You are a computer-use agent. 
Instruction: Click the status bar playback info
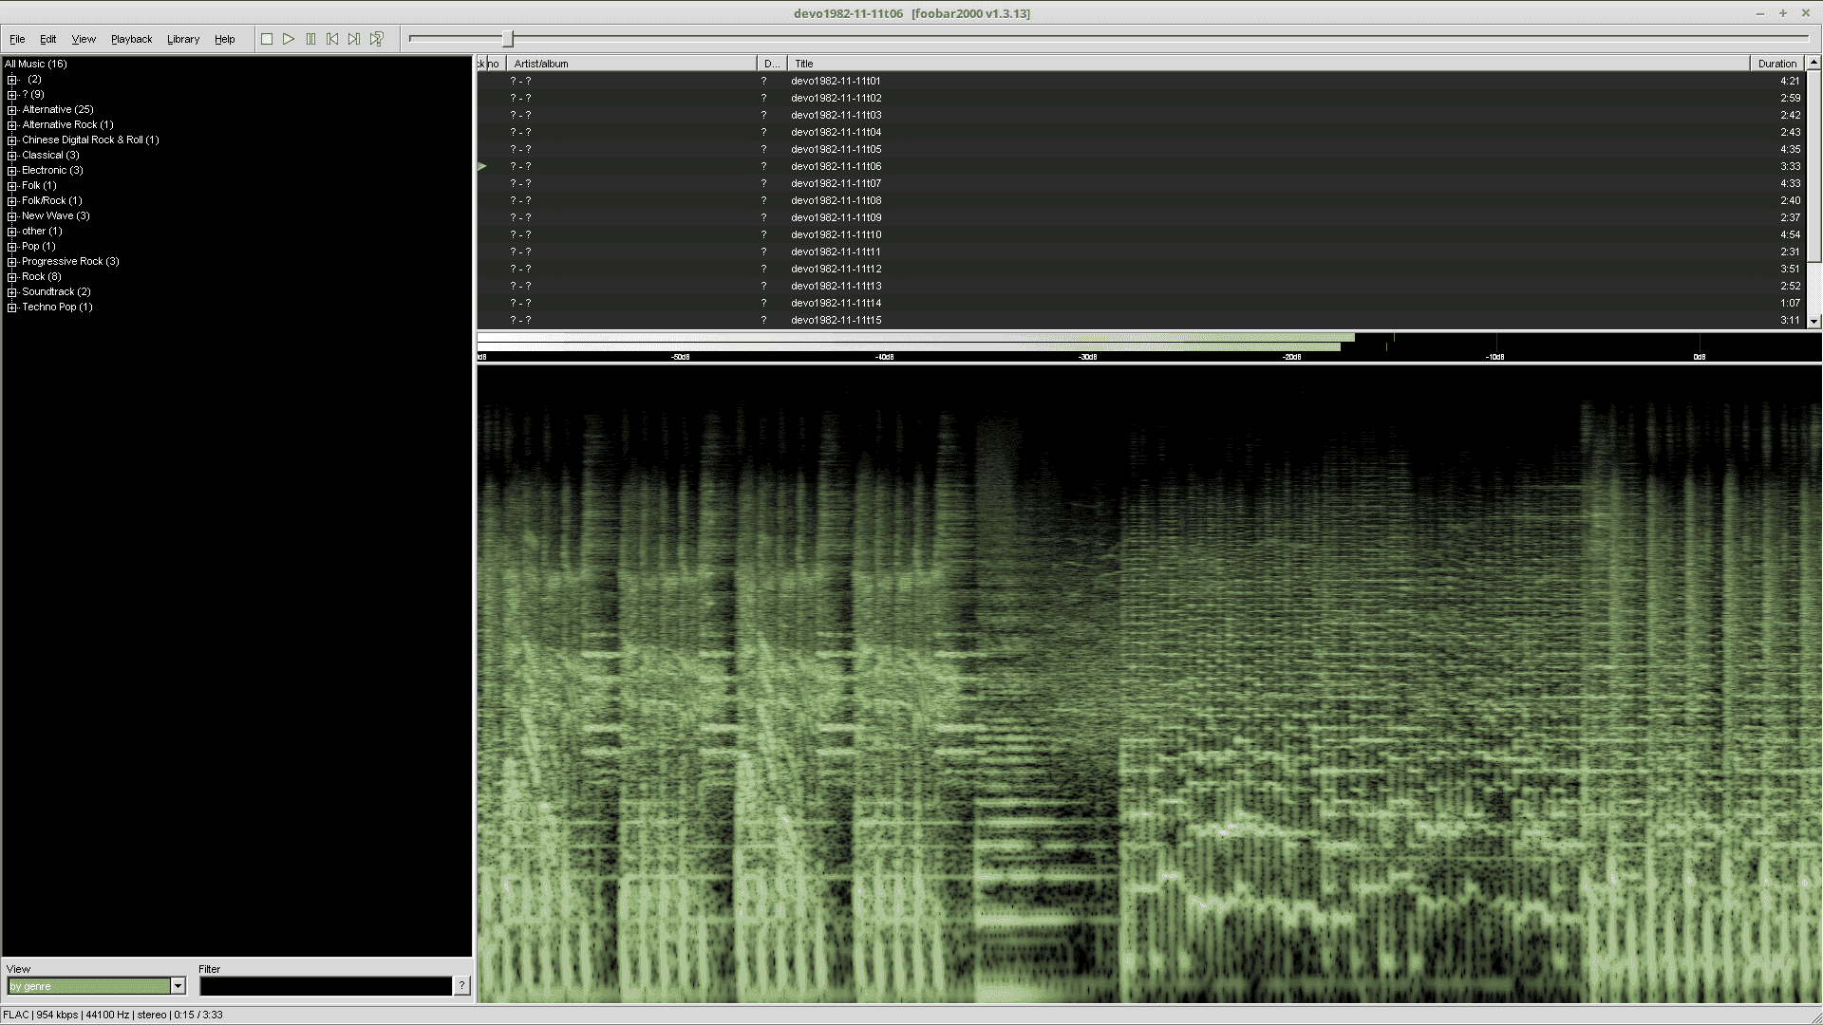(113, 1015)
